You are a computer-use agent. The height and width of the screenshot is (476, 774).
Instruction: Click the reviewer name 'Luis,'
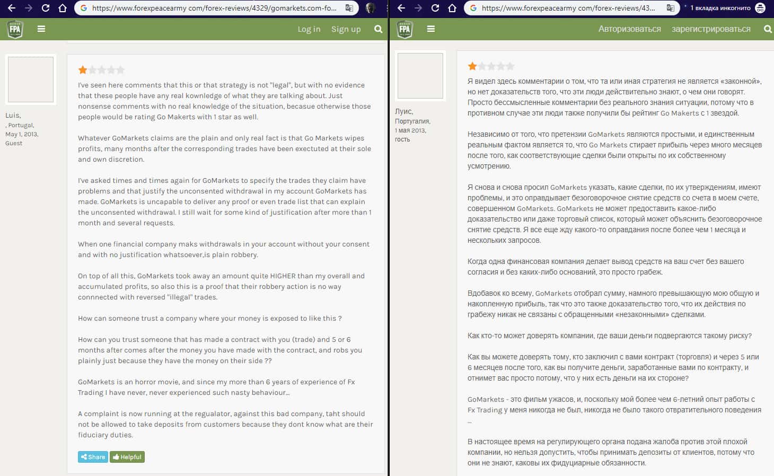point(13,116)
